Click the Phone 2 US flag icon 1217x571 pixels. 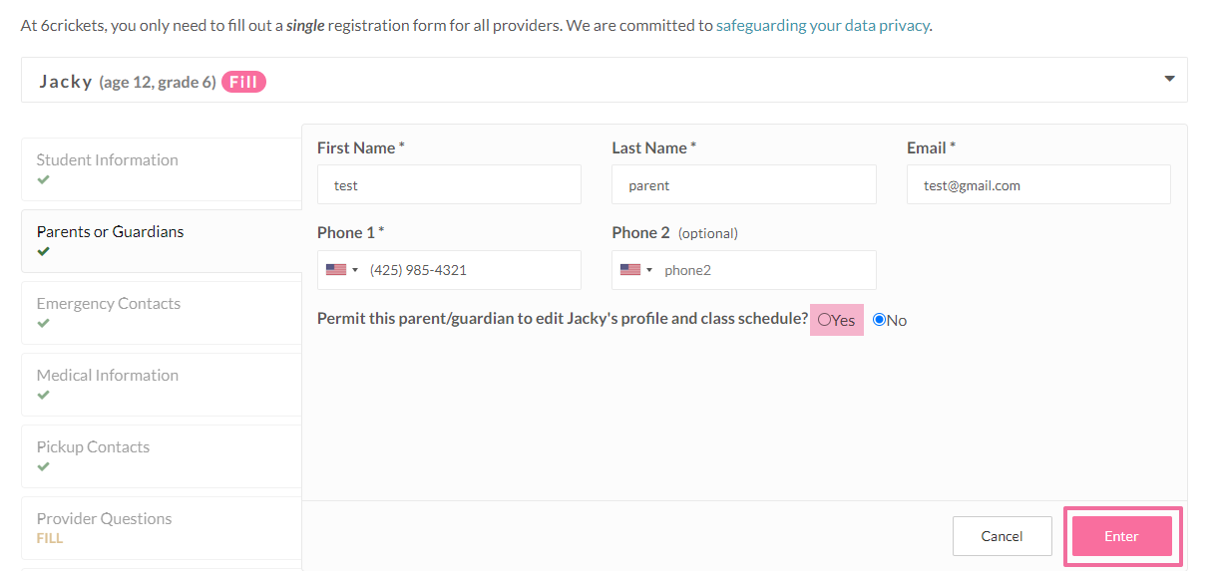(x=629, y=270)
